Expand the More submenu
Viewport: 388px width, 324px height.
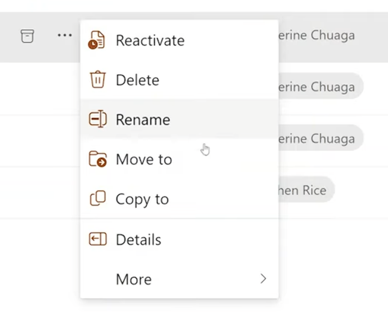point(179,279)
